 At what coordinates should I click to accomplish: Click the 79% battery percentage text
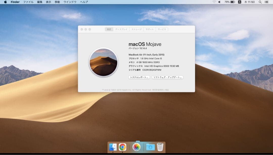point(227,2)
